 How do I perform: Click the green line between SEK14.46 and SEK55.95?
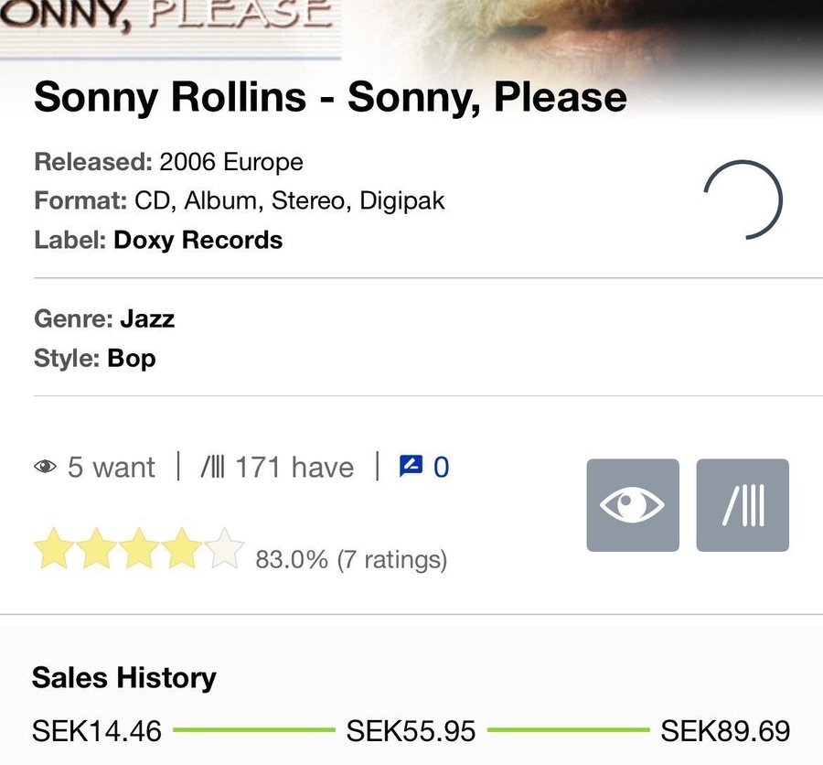tap(253, 730)
